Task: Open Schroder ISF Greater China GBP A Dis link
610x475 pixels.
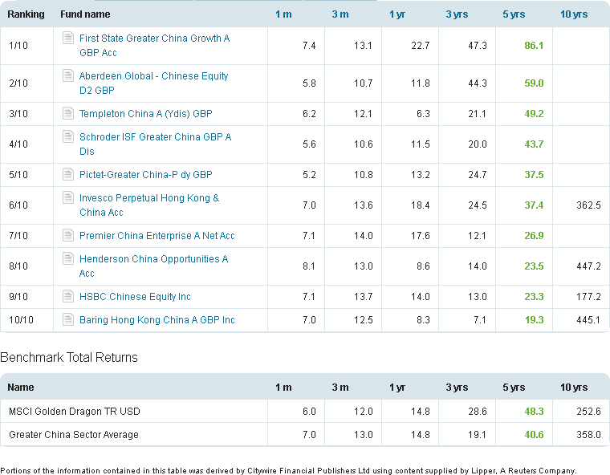Action: (x=155, y=144)
